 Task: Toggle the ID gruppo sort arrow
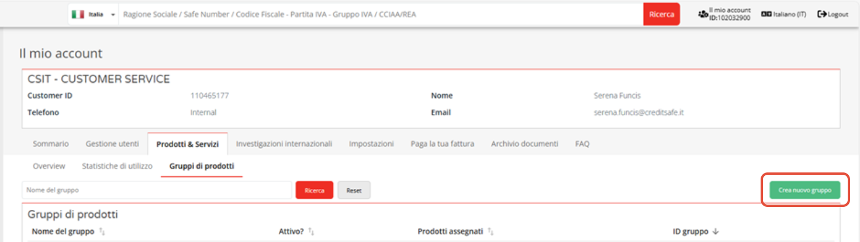tap(715, 232)
